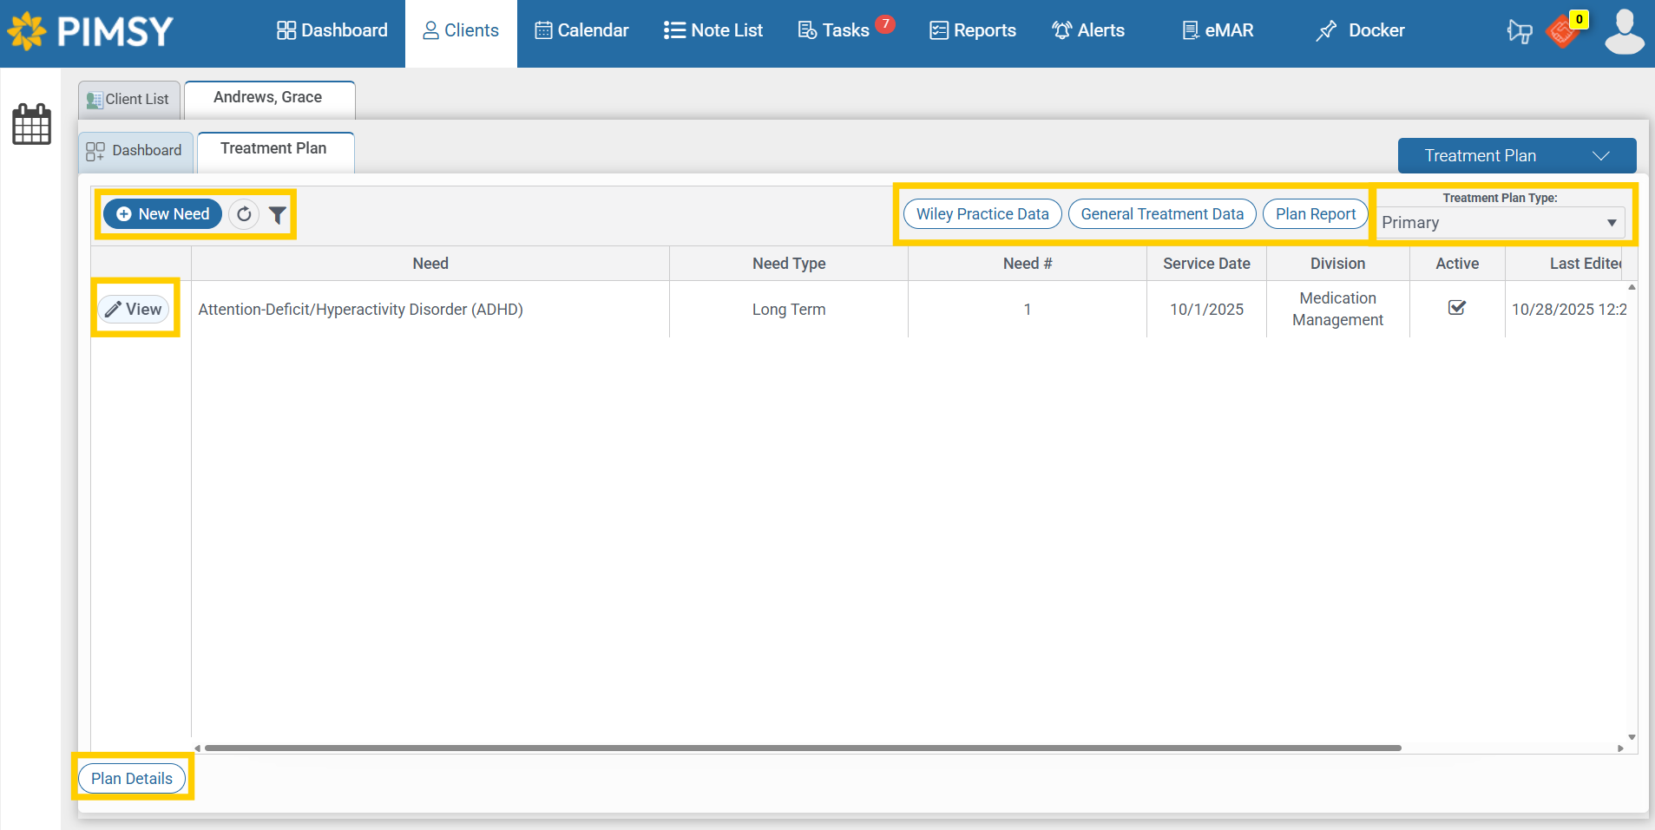Click the announcements megaphone icon
Image resolution: width=1655 pixels, height=830 pixels.
pos(1519,31)
